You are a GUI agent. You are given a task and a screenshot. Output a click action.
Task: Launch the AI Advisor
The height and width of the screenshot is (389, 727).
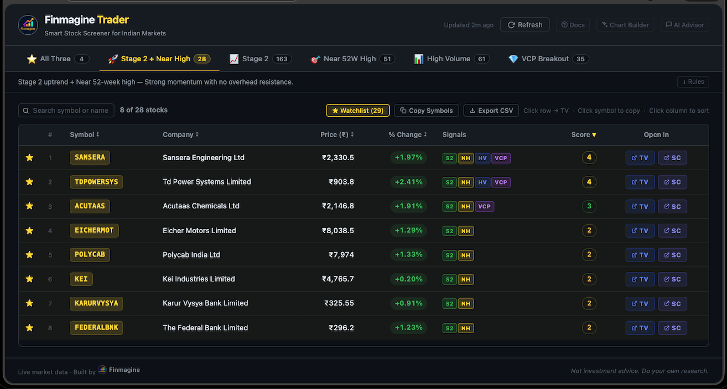(x=684, y=24)
